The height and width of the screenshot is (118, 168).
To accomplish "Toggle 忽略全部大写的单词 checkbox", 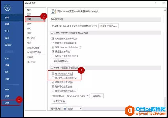I will click(x=53, y=39).
